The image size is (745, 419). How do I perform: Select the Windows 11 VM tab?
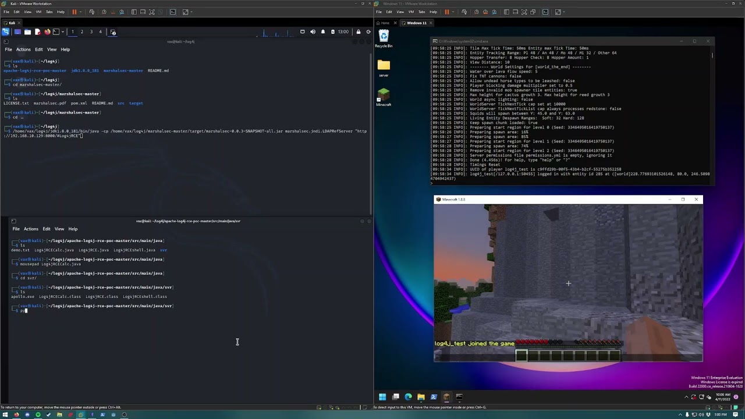[417, 23]
